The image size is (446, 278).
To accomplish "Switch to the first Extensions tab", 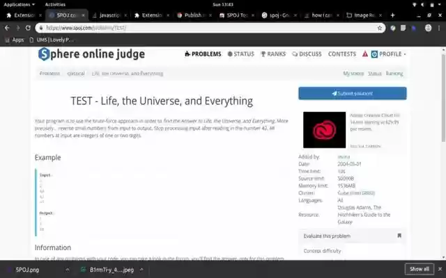I will (x=24, y=15).
